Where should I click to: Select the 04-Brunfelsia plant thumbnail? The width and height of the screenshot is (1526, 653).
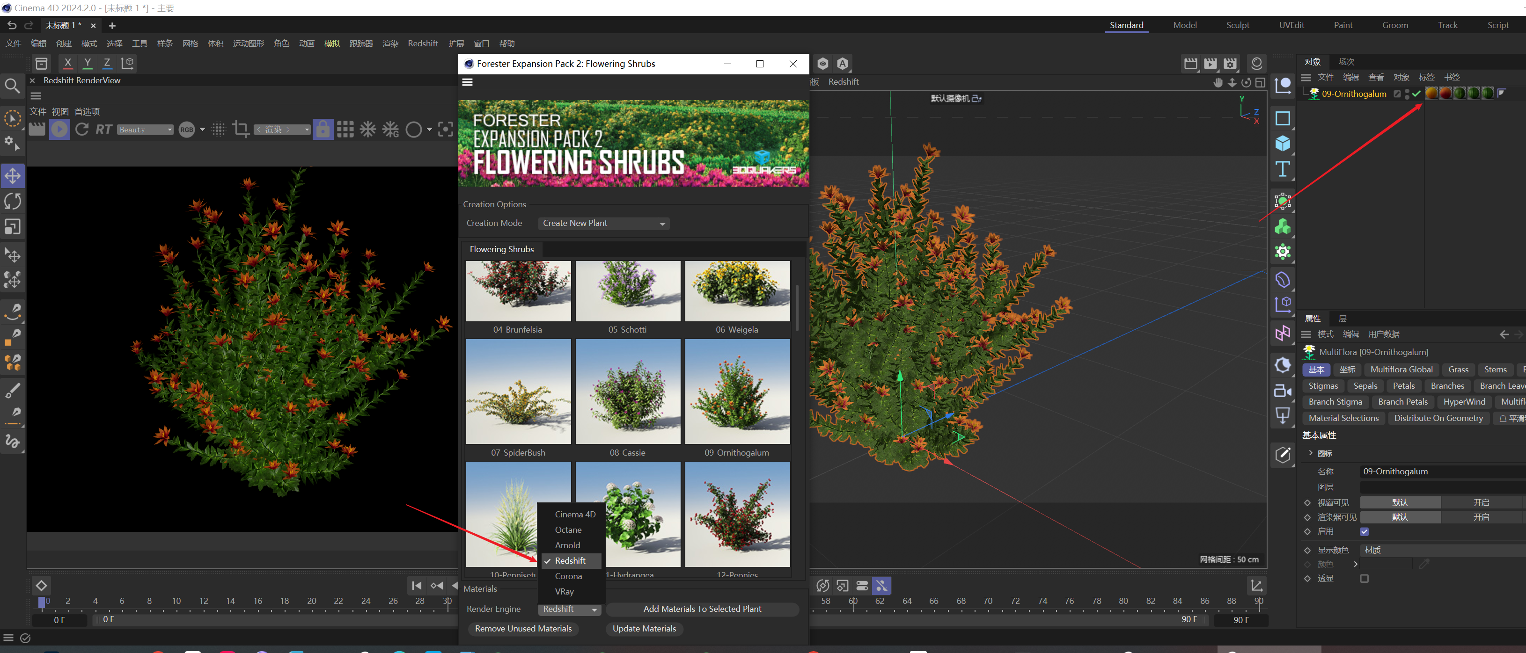[x=518, y=291]
